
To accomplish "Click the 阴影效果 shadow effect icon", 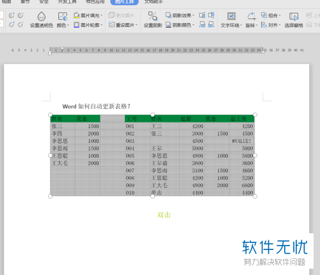I will 168,15.
